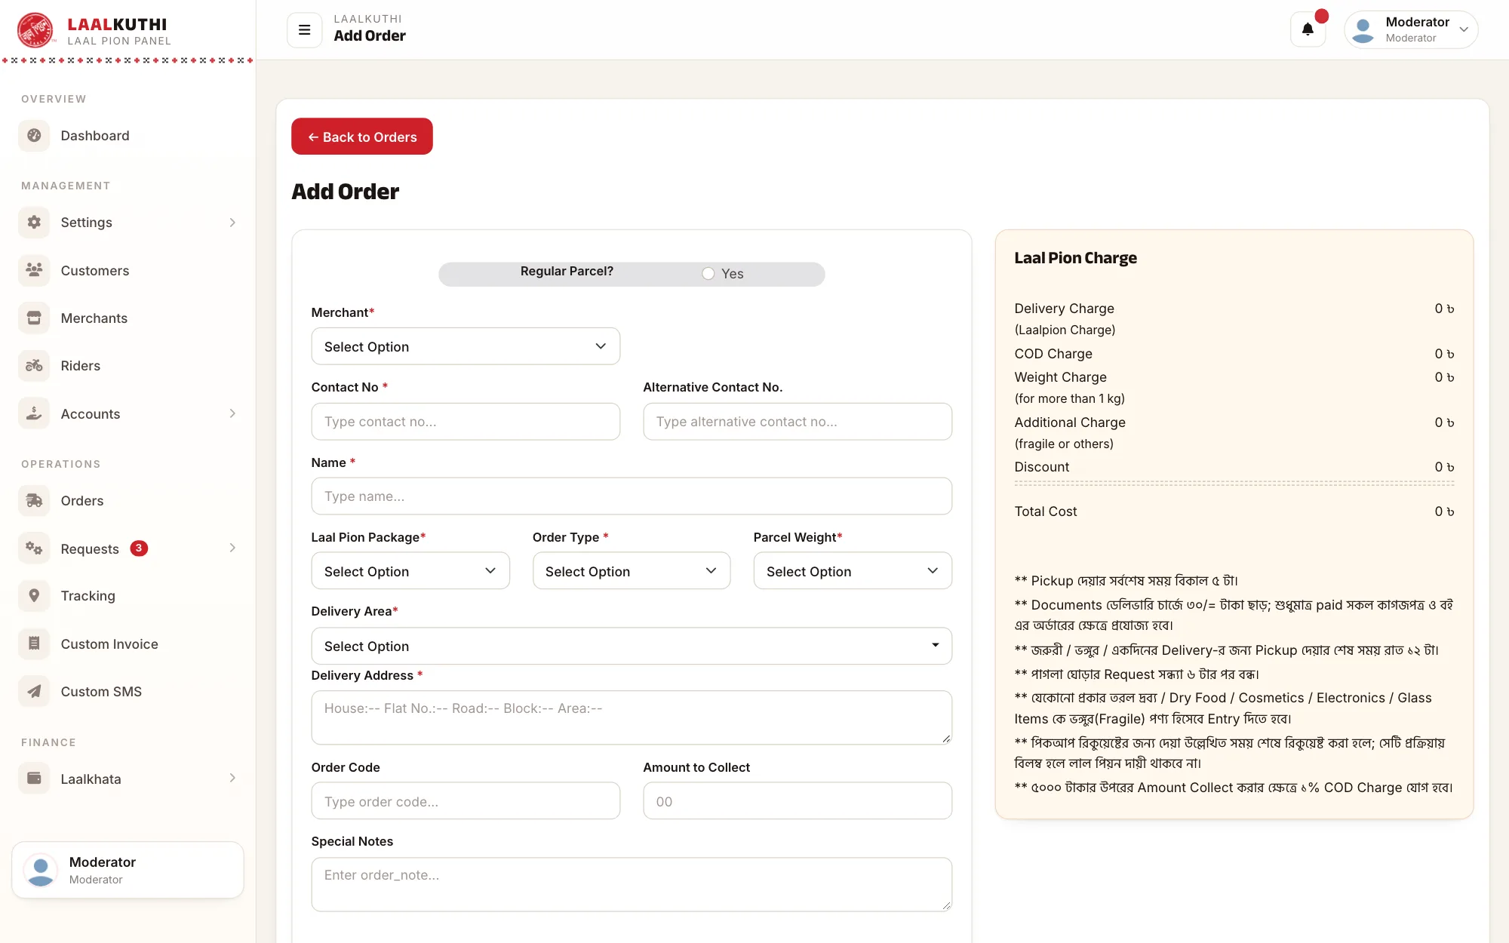Click the Tracking location pin icon
This screenshot has width=1509, height=943.
tap(34, 596)
